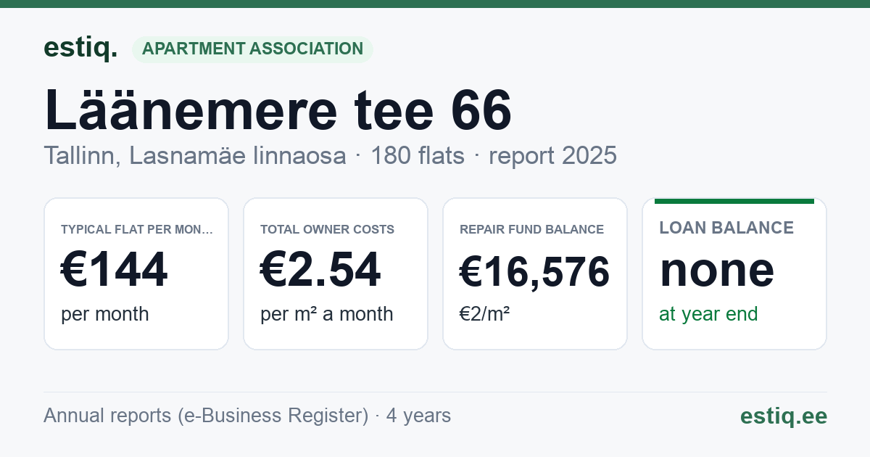Click the €2.54 value
Image resolution: width=870 pixels, height=457 pixels.
coord(320,269)
